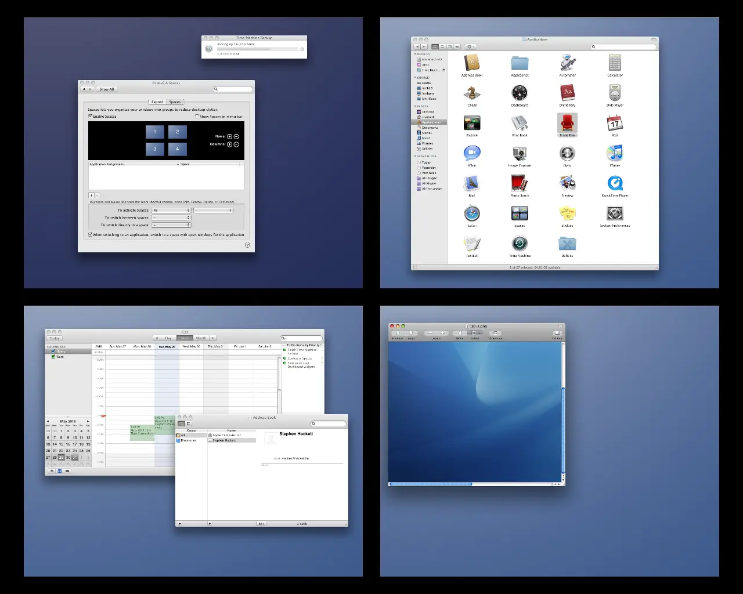This screenshot has height=594, width=743.
Task: Open Font Book icon
Action: (520, 123)
